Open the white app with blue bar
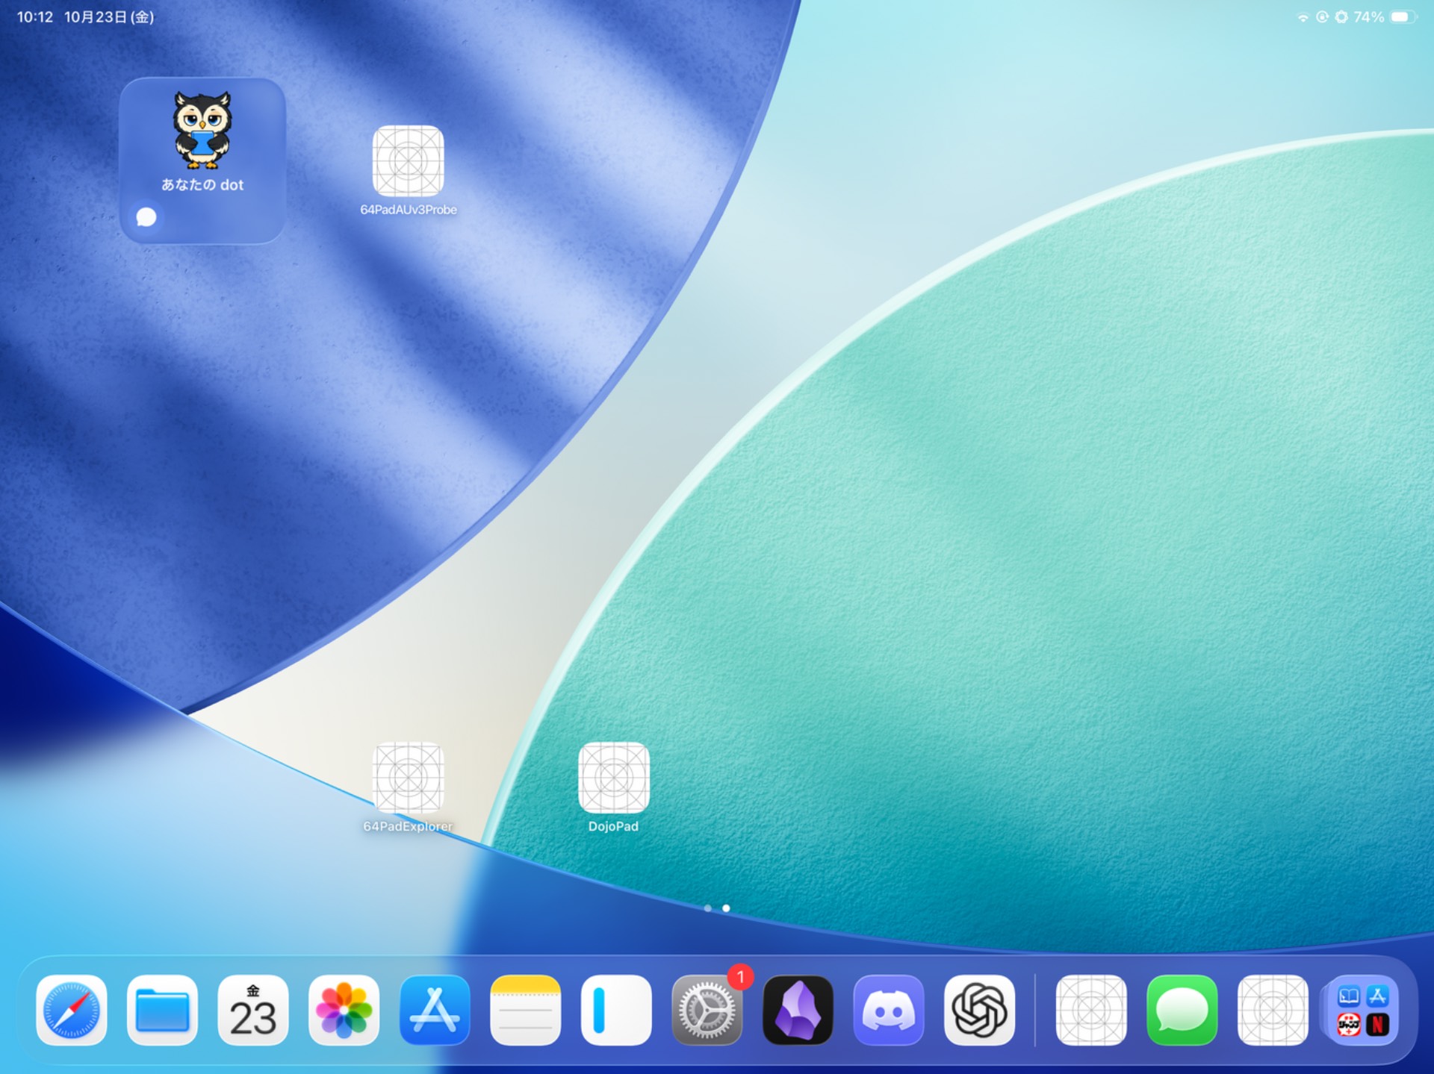This screenshot has height=1074, width=1434. [616, 1011]
